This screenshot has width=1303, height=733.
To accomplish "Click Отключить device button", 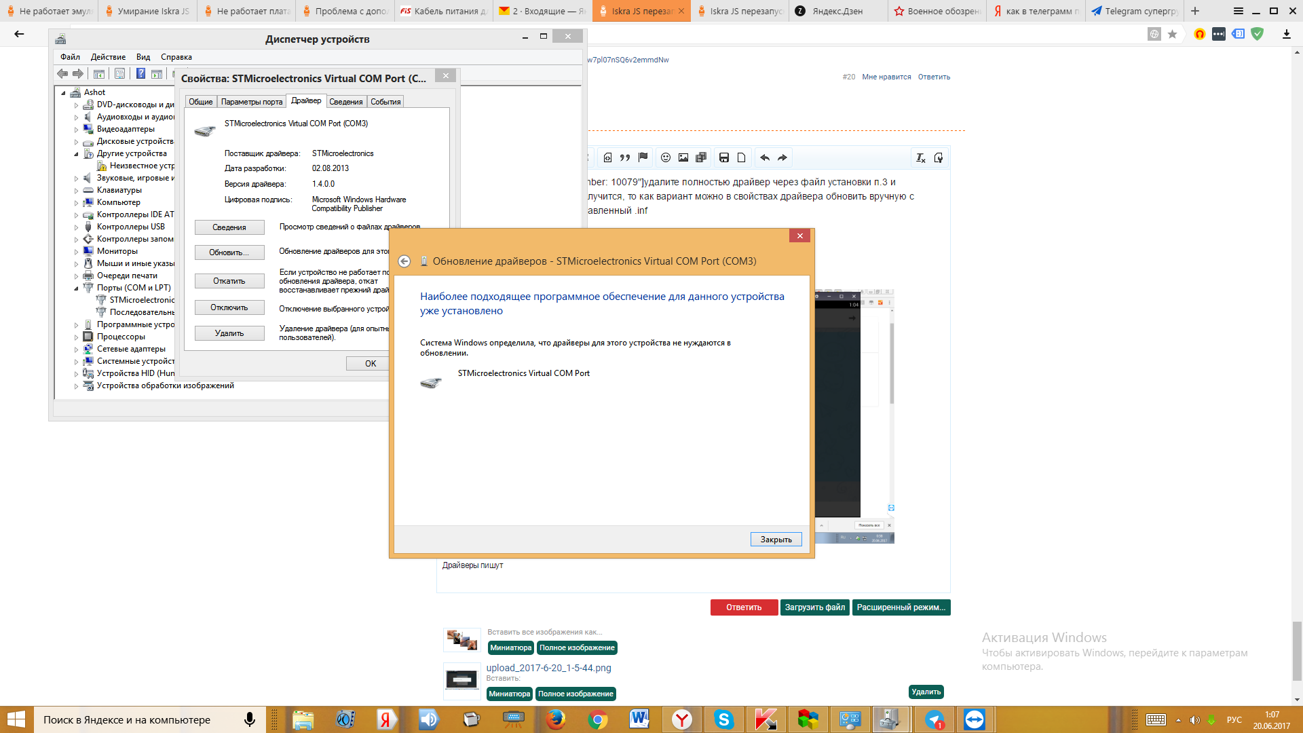I will click(x=229, y=307).
